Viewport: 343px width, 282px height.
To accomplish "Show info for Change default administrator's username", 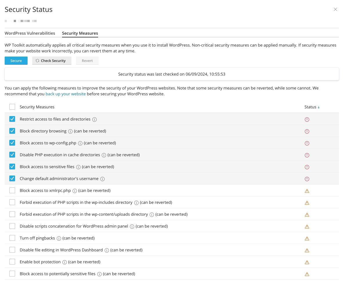I will tap(102, 179).
